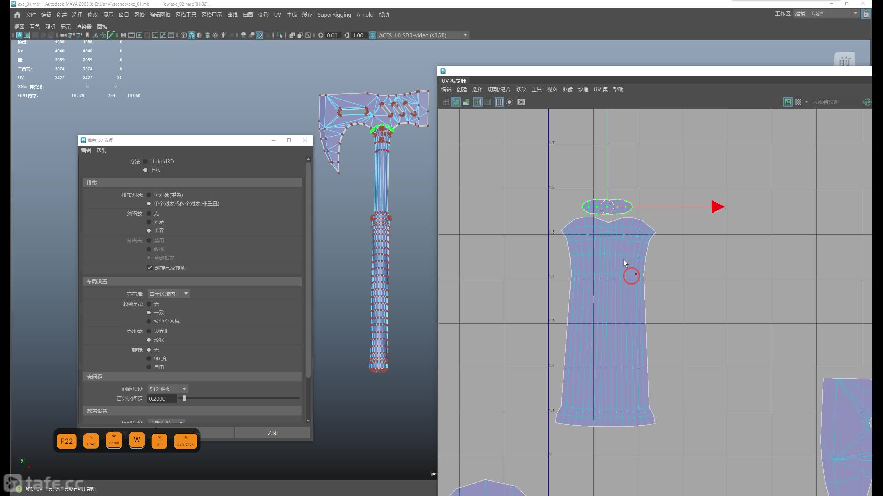Screen dimensions: 883x496
Task: Select 自由 rotation option
Action: [x=149, y=367]
